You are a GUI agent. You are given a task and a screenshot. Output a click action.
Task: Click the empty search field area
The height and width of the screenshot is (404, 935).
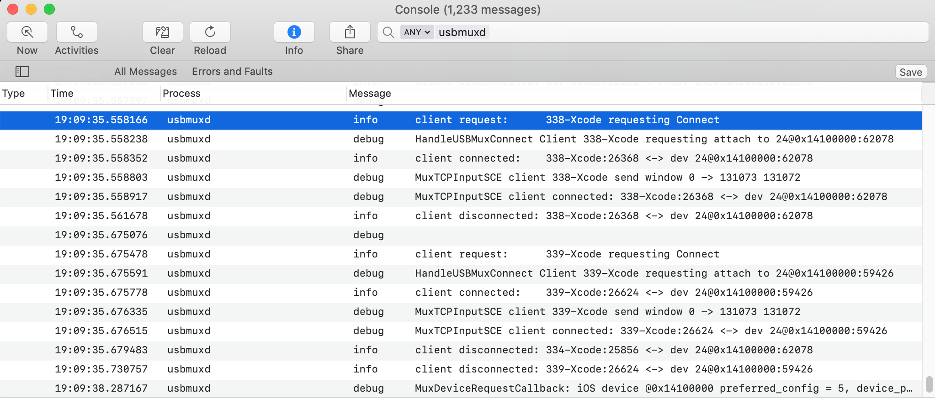pos(707,32)
